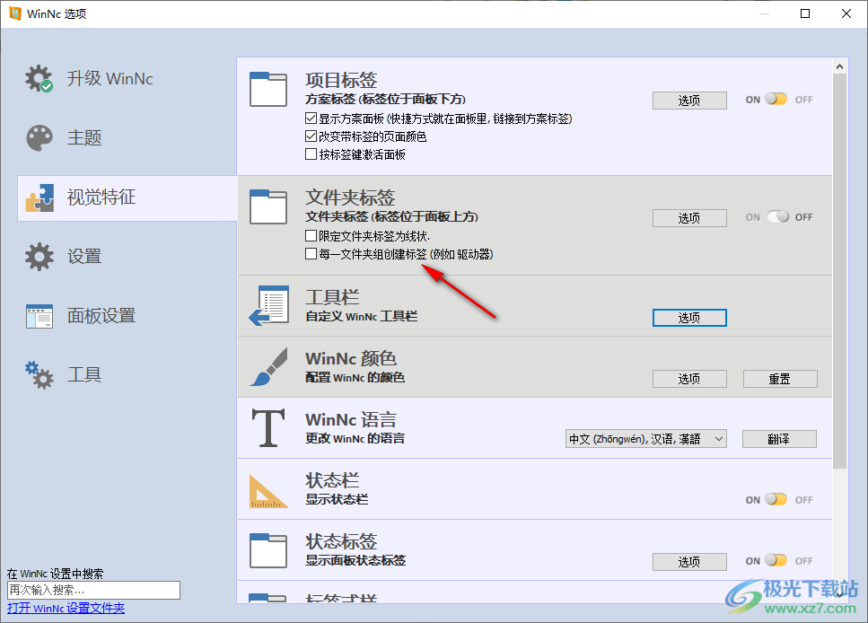Click the 翻译 button

(x=779, y=439)
